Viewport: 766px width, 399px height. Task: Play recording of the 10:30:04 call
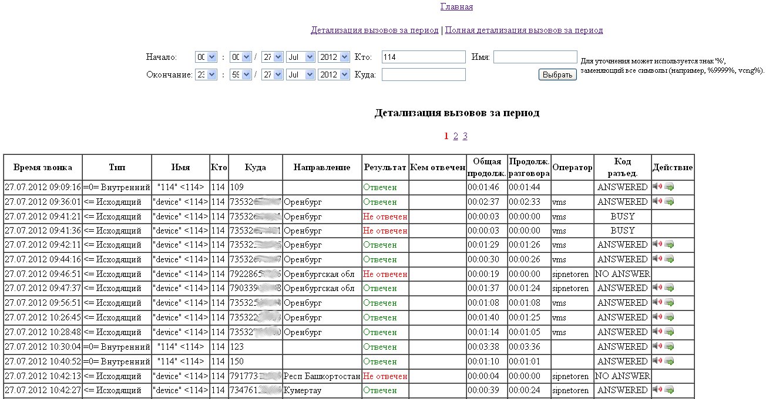click(657, 346)
